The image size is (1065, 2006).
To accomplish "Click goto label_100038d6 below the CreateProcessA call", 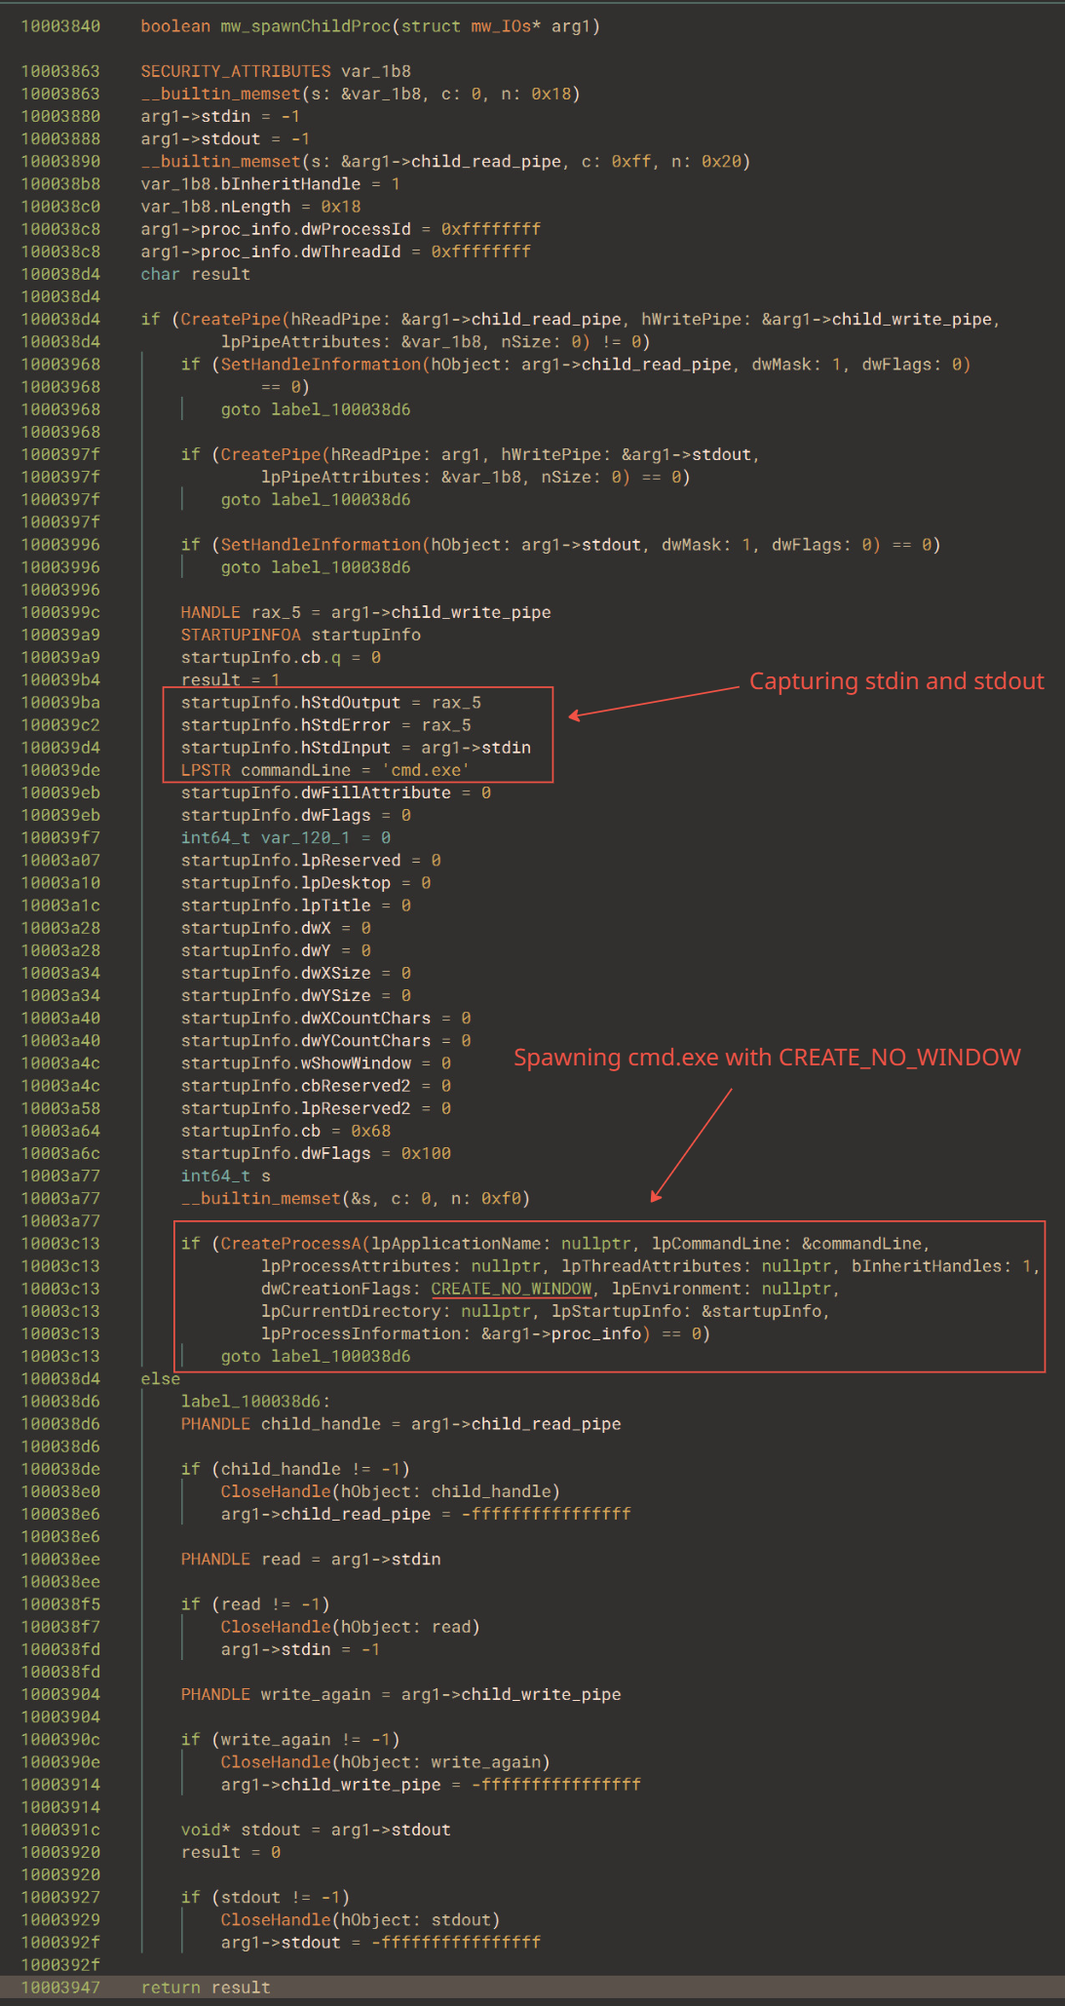I will [315, 1356].
